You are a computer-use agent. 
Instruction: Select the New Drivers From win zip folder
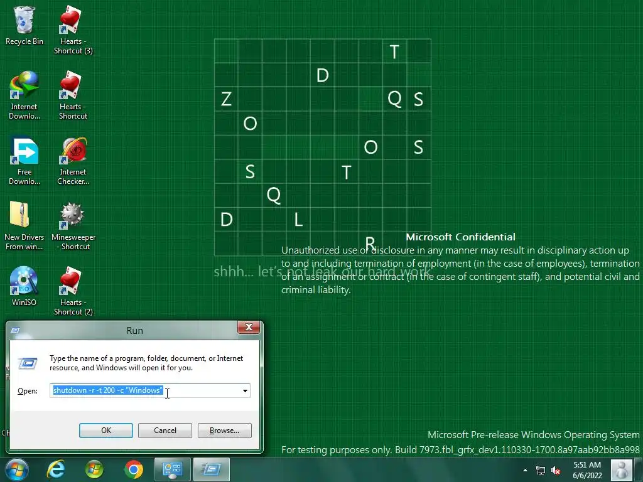(x=24, y=226)
